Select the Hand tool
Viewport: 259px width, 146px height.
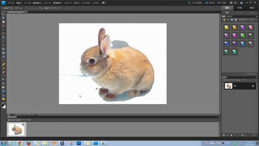pos(3,21)
